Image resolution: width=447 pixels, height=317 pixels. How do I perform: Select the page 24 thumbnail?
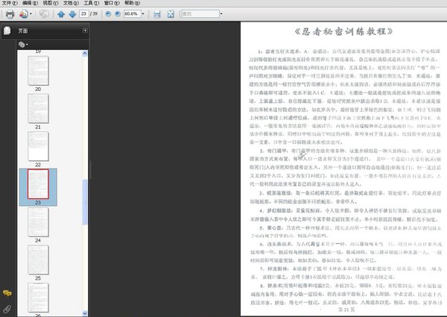pos(38,222)
